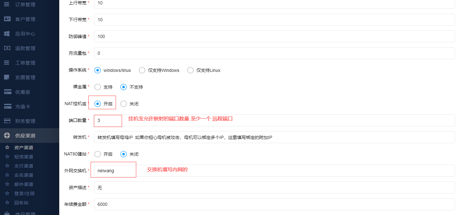The image size is (474, 215).
Task: Set NAT80建站 to 开启
Action: [98, 154]
